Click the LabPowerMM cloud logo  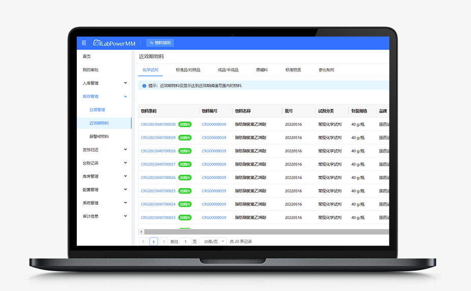[96, 43]
